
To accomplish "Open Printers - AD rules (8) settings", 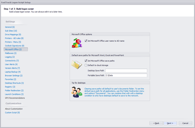I will tap(14, 38).
